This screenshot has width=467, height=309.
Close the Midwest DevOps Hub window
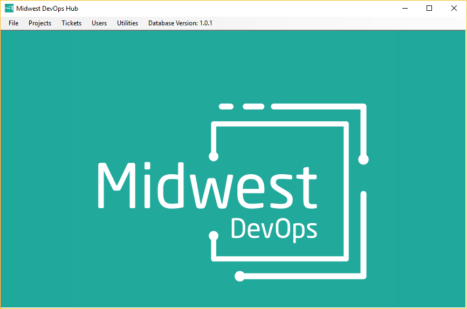(x=454, y=9)
